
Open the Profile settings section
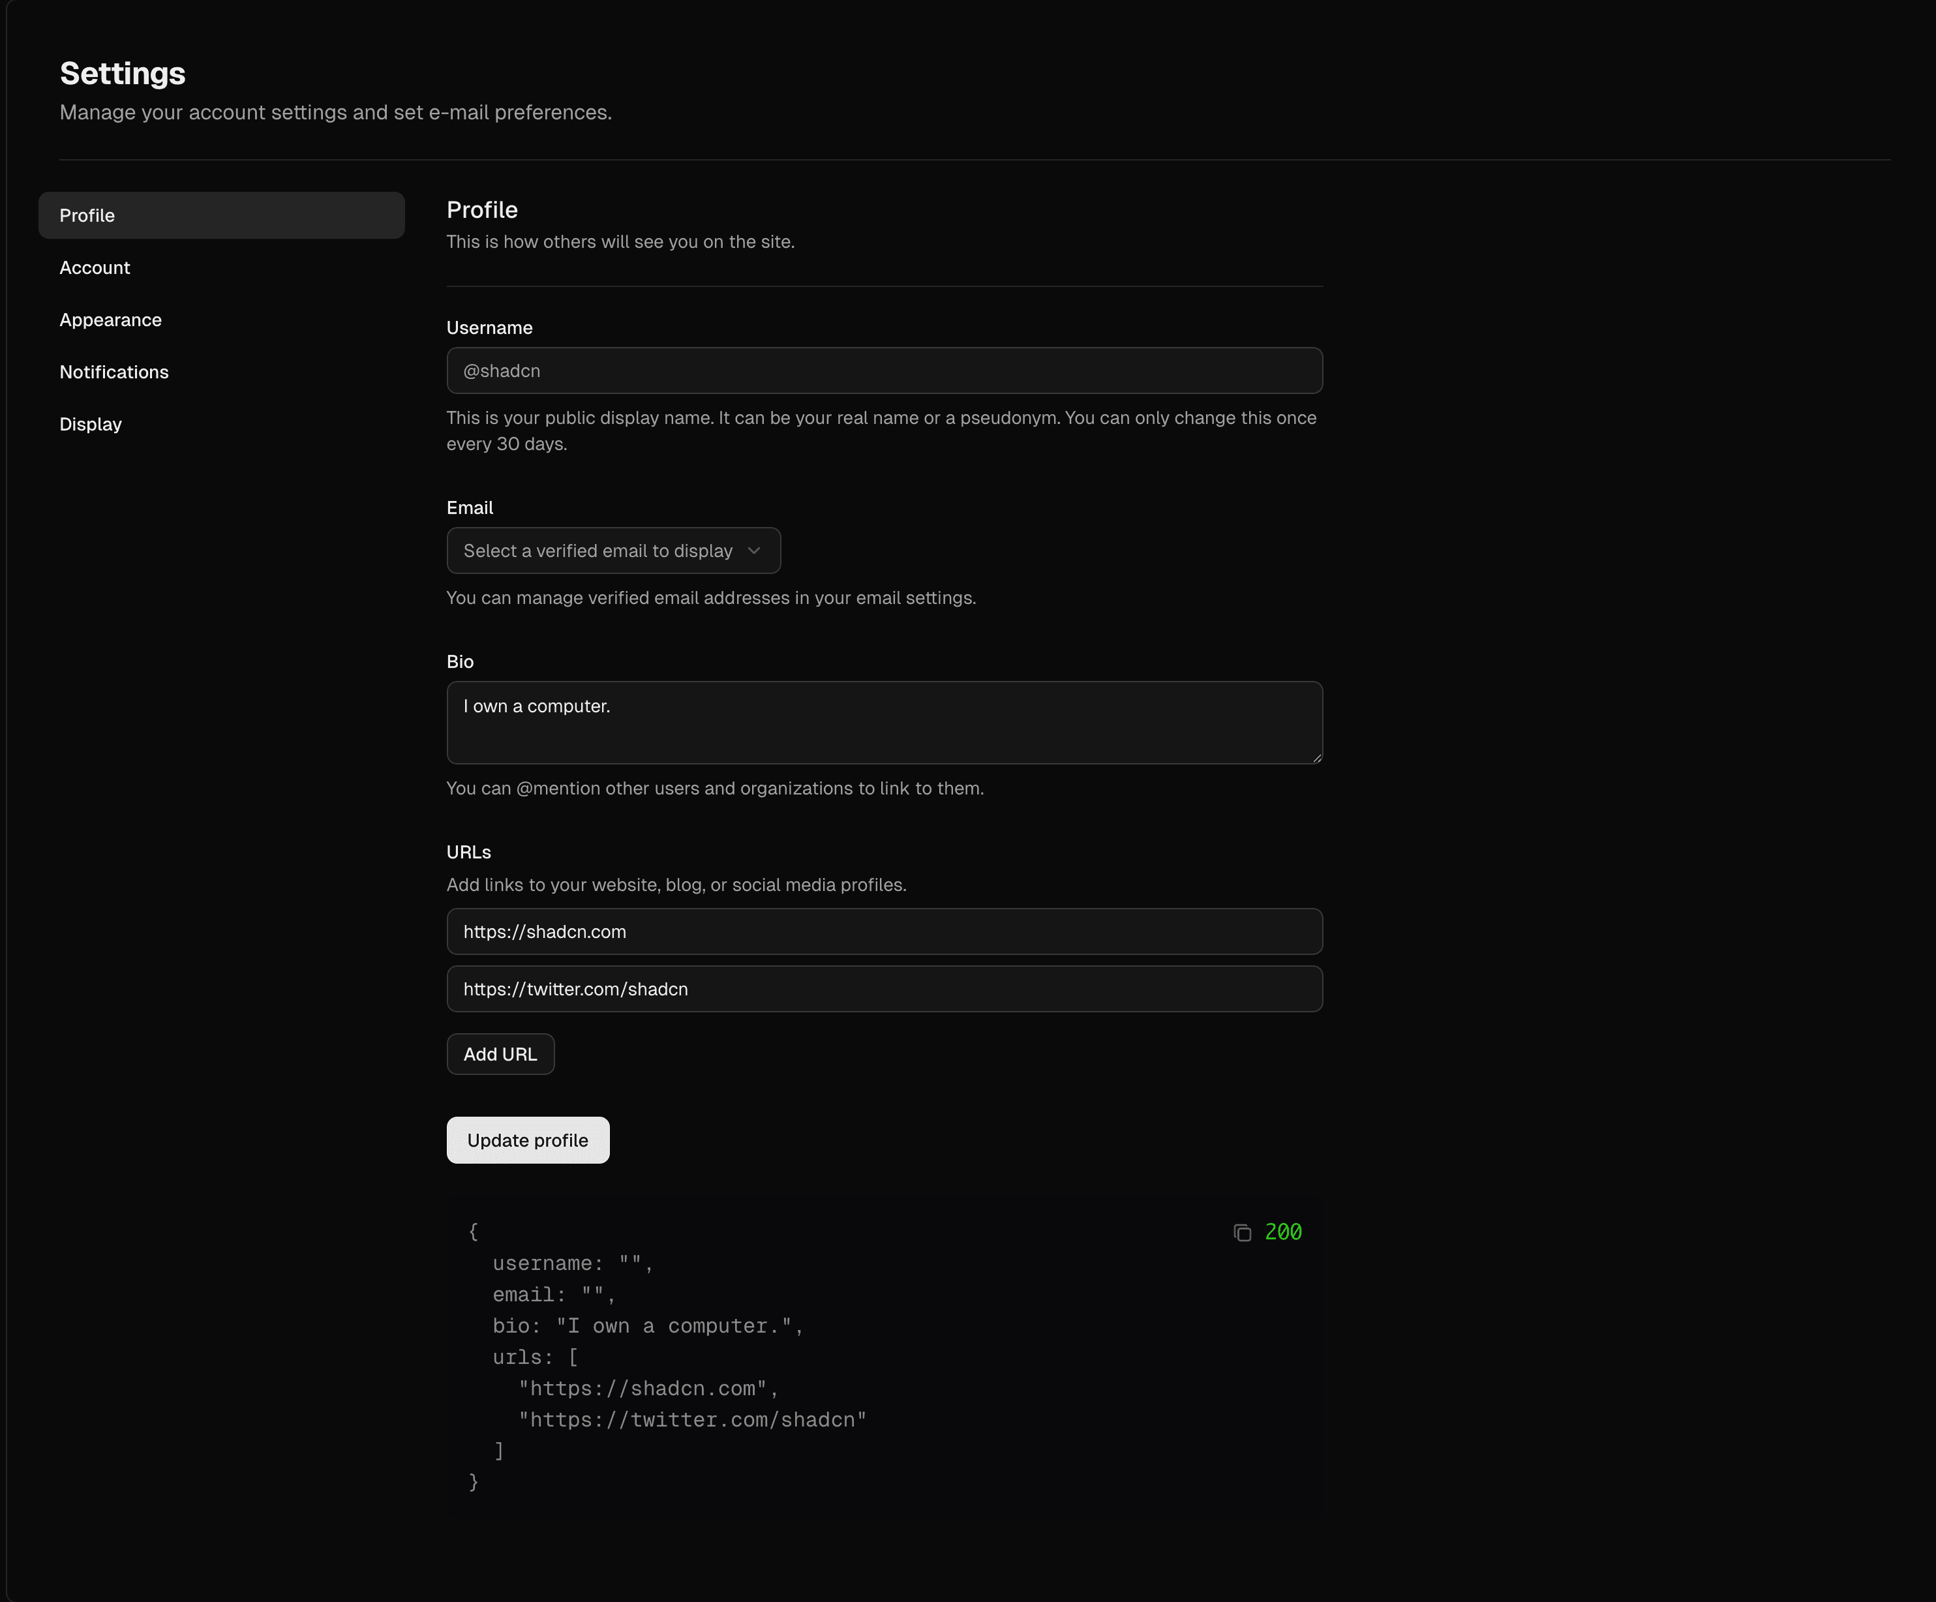point(221,216)
